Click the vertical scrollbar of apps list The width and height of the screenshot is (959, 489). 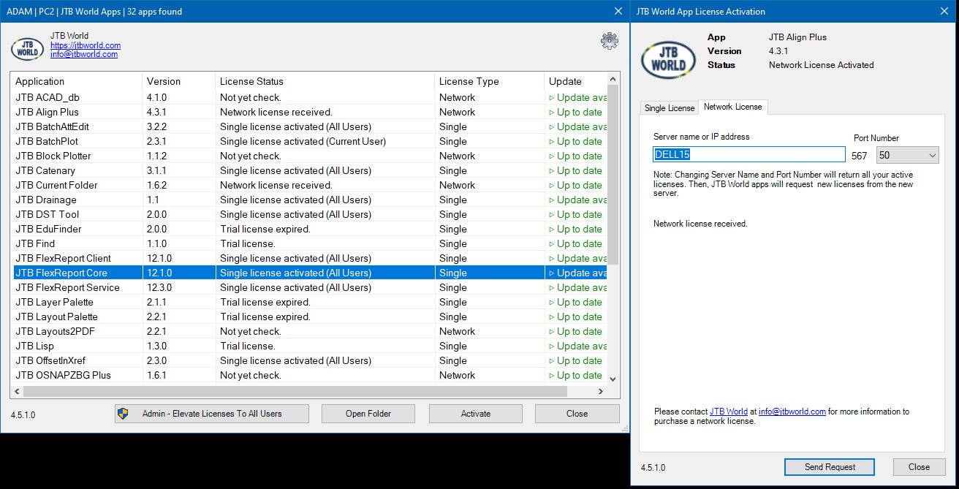(613, 175)
